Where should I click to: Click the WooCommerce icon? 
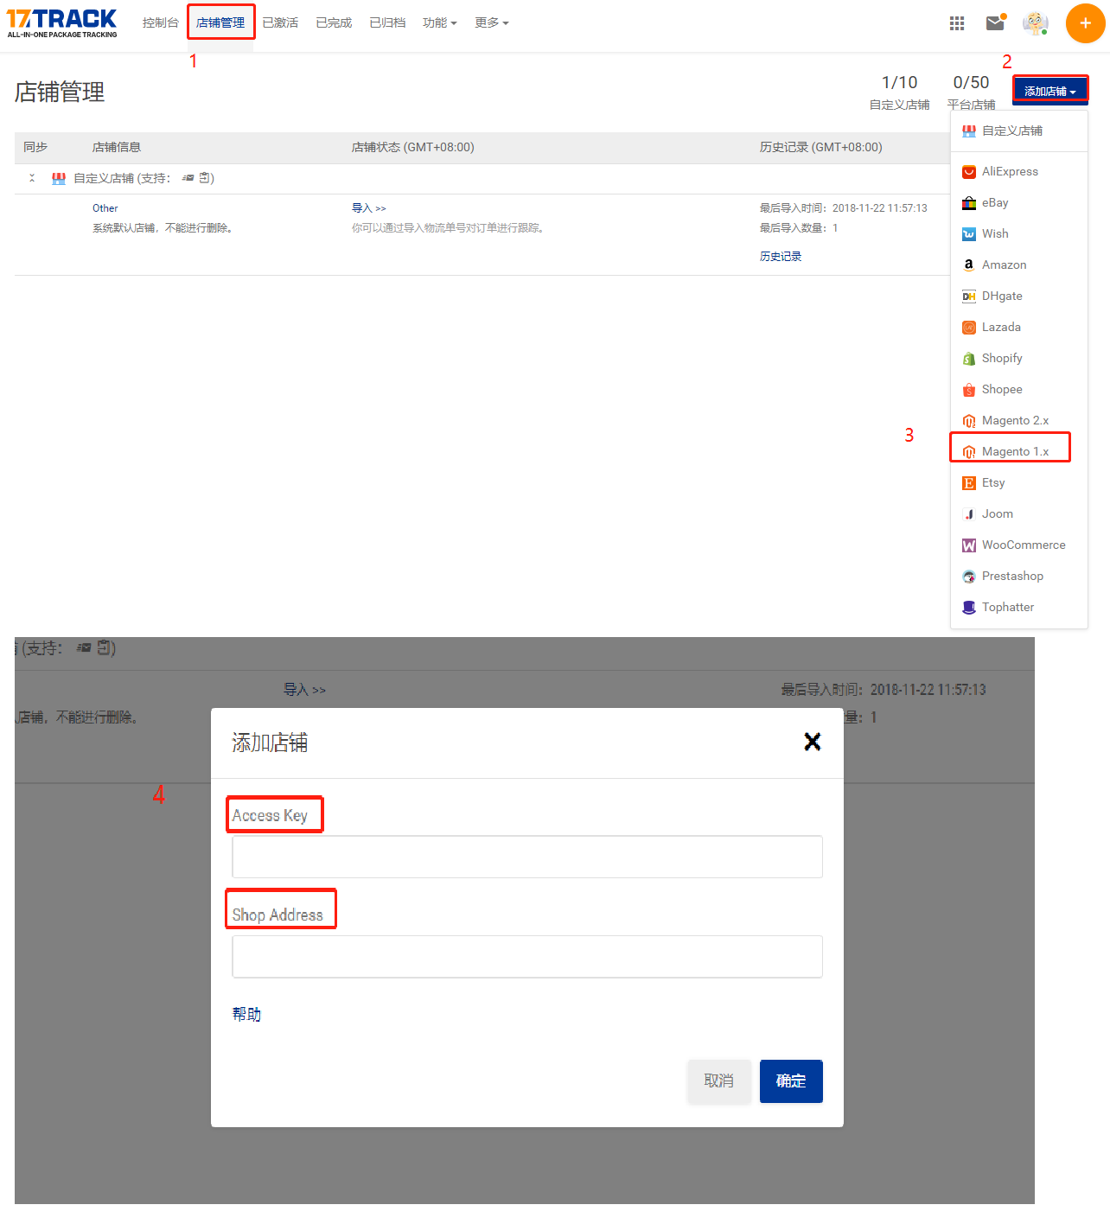coord(969,545)
